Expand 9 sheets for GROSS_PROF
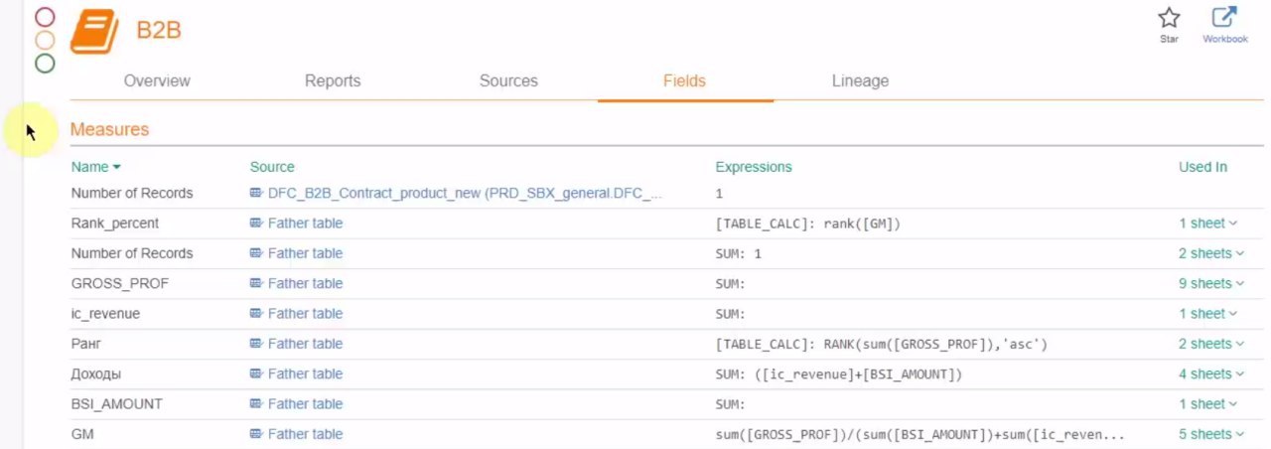1271x449 pixels. tap(1210, 283)
